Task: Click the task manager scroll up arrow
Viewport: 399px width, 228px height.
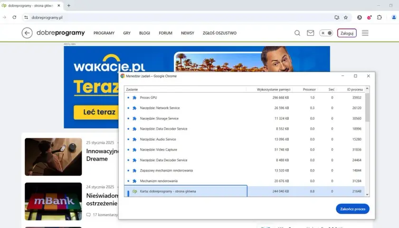Action: pos(367,88)
